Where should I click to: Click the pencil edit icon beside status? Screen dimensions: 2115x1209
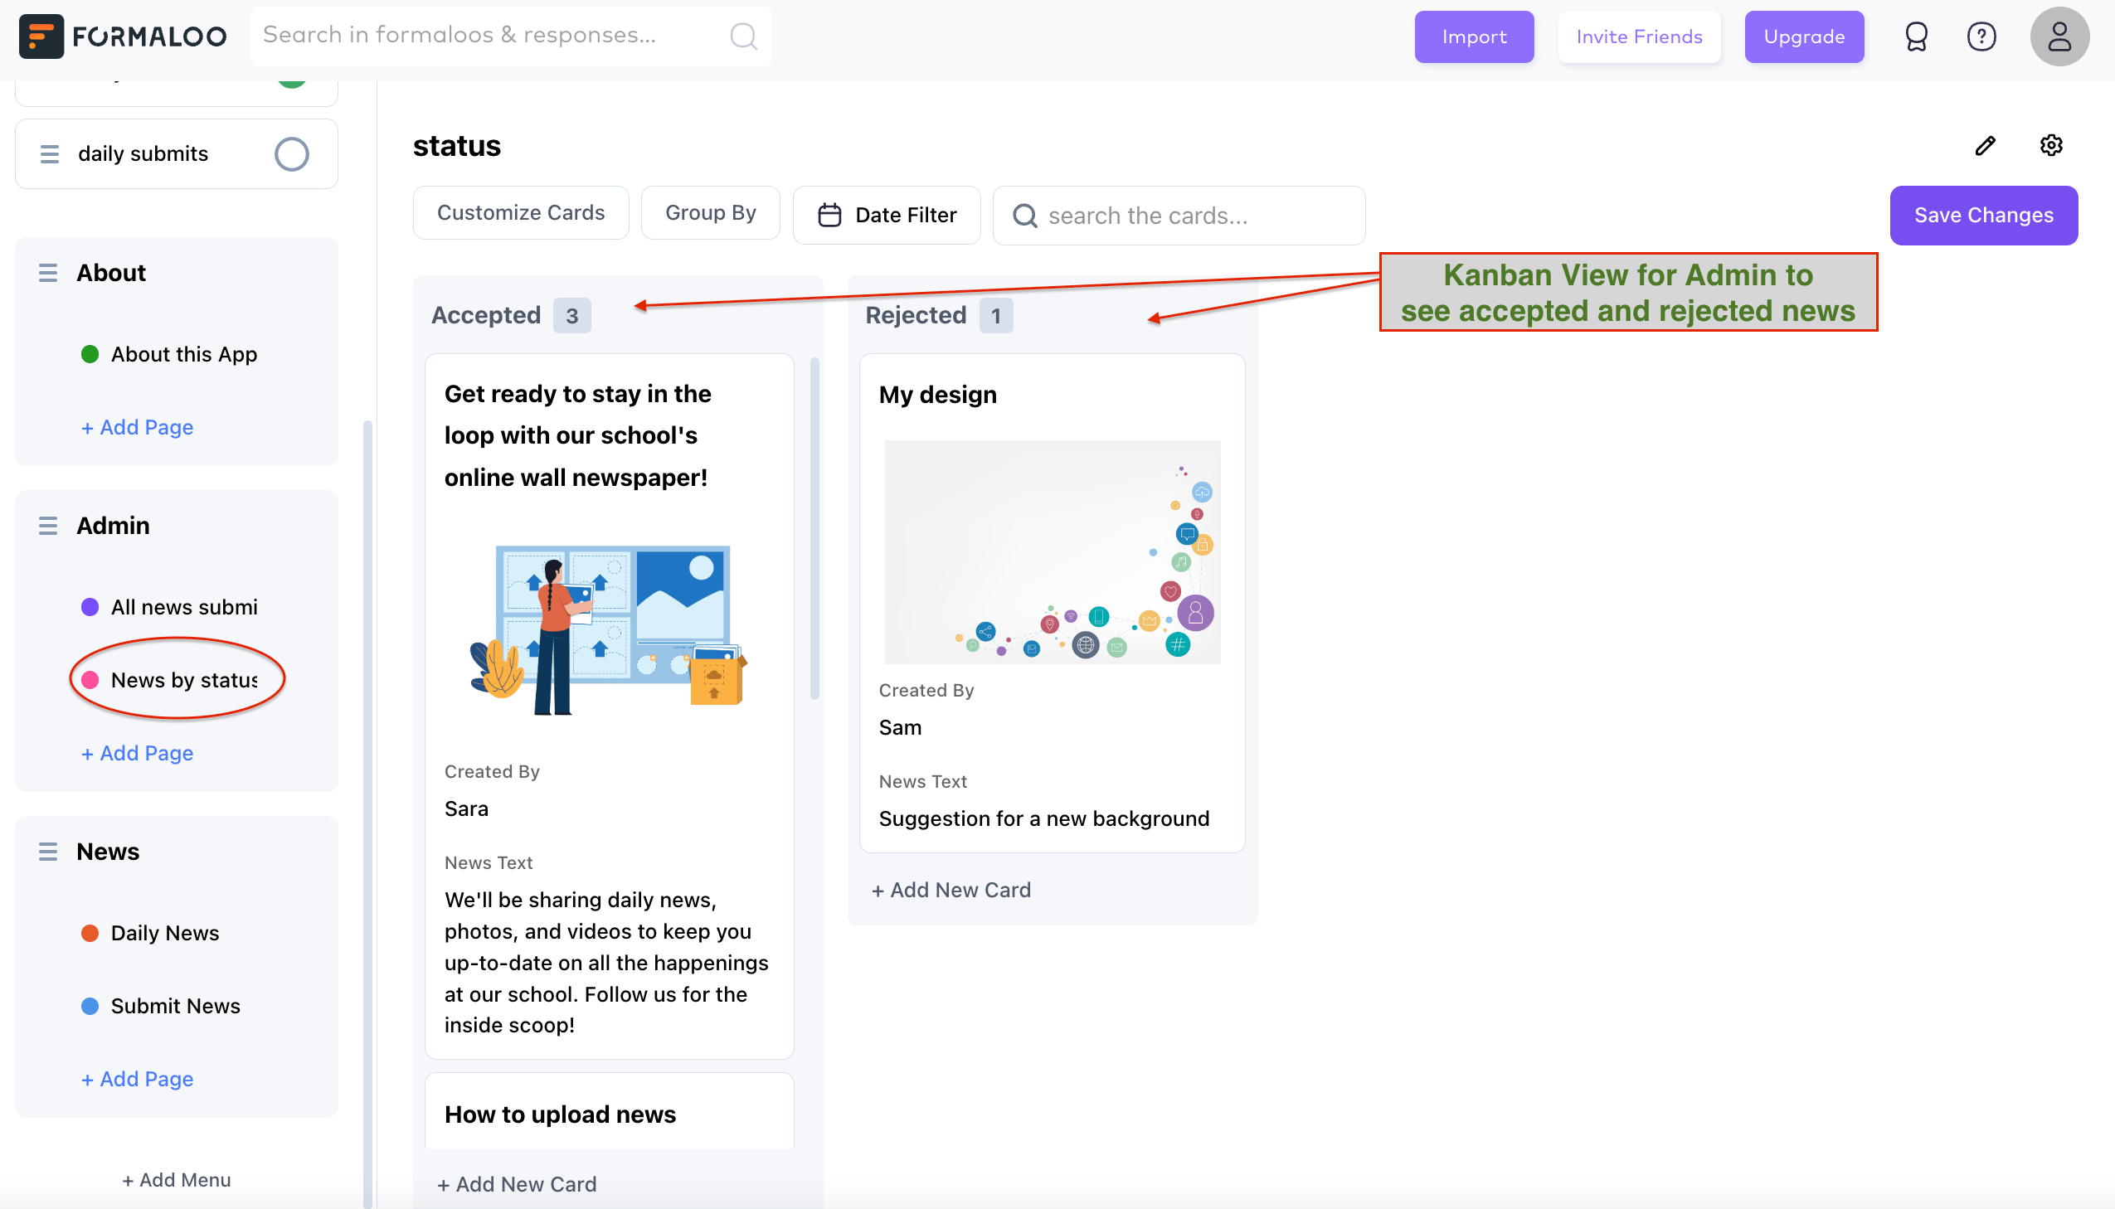(x=1985, y=146)
